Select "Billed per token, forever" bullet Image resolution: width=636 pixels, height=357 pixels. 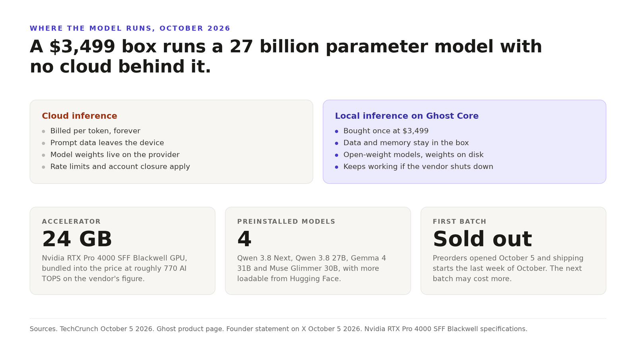point(95,131)
